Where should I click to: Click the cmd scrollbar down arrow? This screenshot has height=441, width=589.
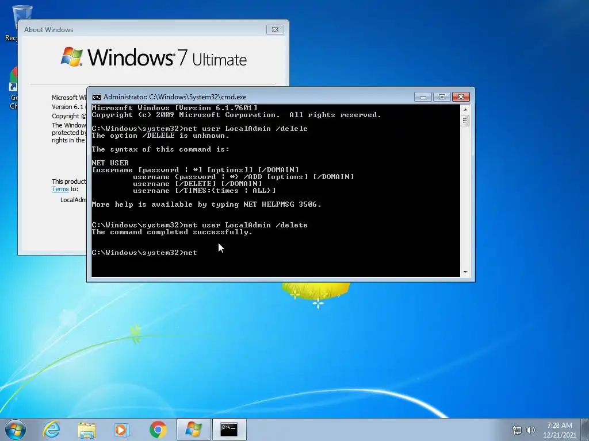click(465, 272)
